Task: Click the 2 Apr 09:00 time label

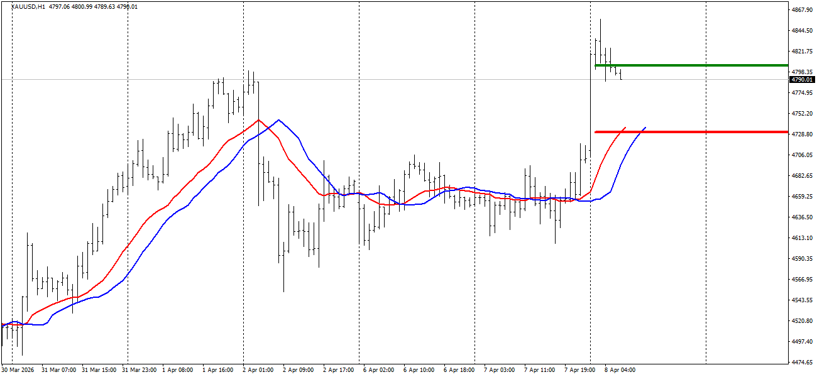Action: tap(299, 370)
